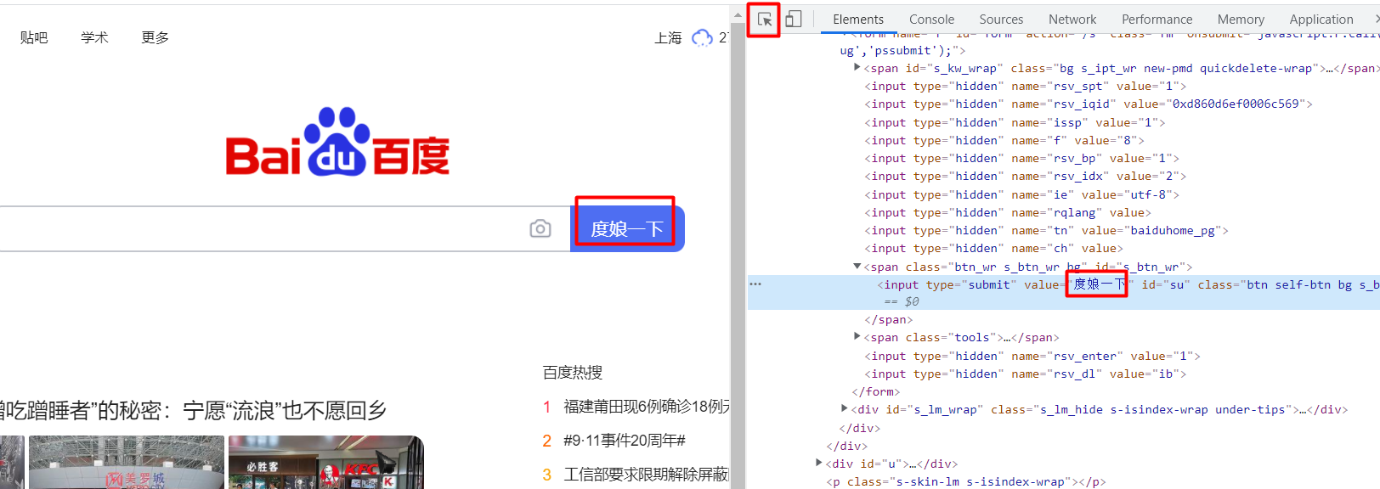Select the input name="ie" value="utf-8" row
This screenshot has width=1380, height=489.
point(1022,194)
